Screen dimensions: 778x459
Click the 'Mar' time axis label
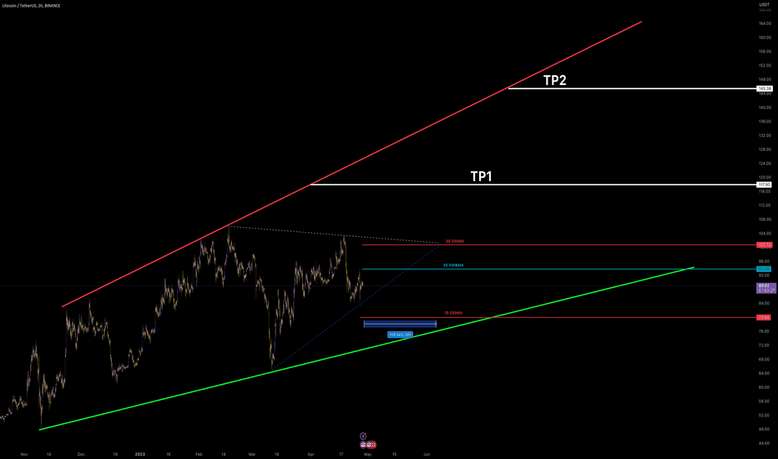(x=251, y=454)
